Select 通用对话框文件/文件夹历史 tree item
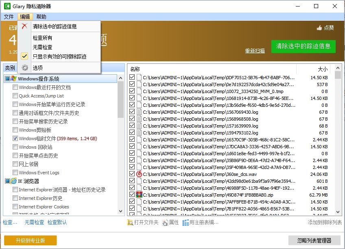The image size is (345, 249). click(x=49, y=113)
